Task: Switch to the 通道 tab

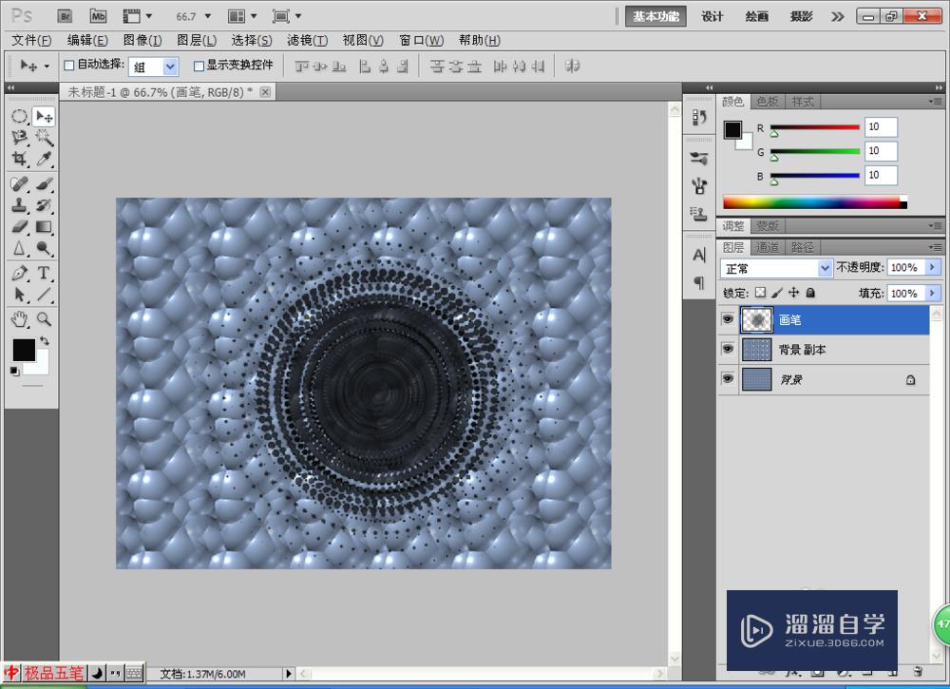Action: click(768, 247)
